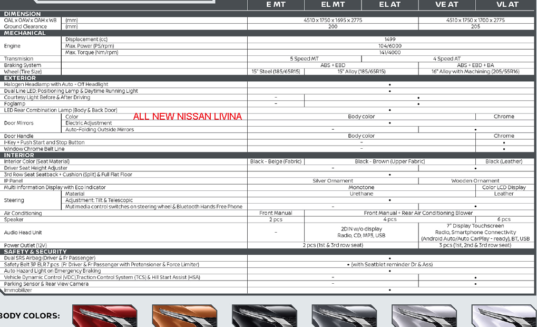Image resolution: width=537 pixels, height=327 pixels.
Task: Click the Door Mirrors row label
Action: click(18, 123)
